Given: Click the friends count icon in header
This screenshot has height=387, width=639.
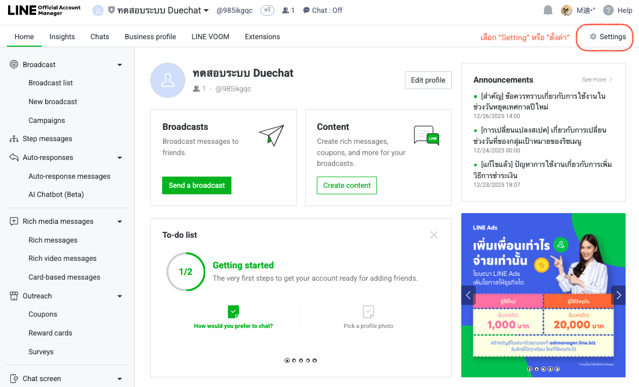Looking at the screenshot, I should [286, 11].
